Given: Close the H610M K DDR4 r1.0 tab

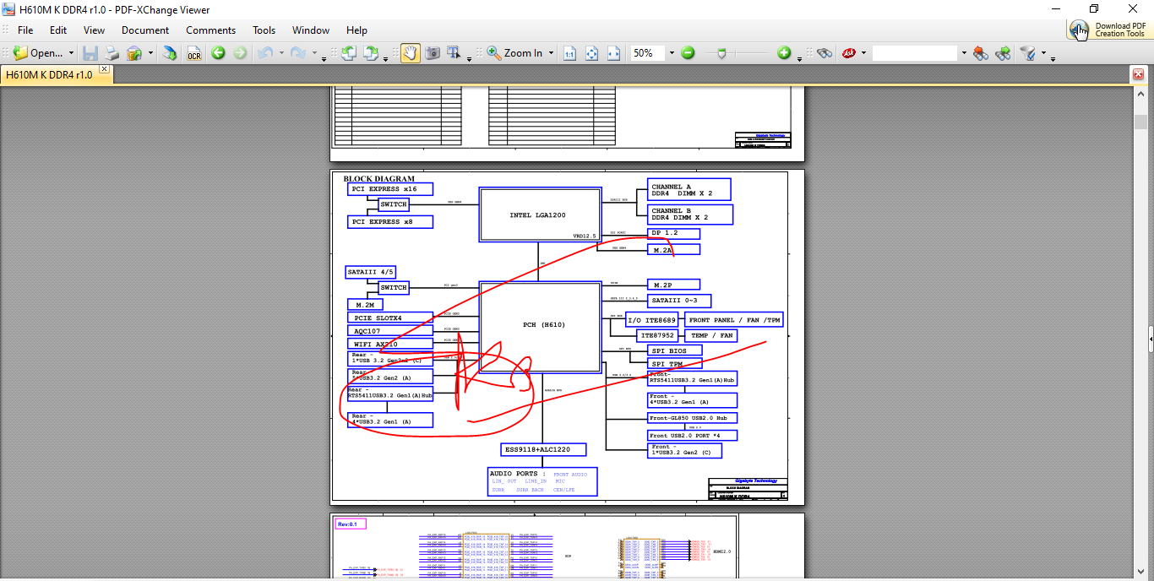Looking at the screenshot, I should (105, 69).
